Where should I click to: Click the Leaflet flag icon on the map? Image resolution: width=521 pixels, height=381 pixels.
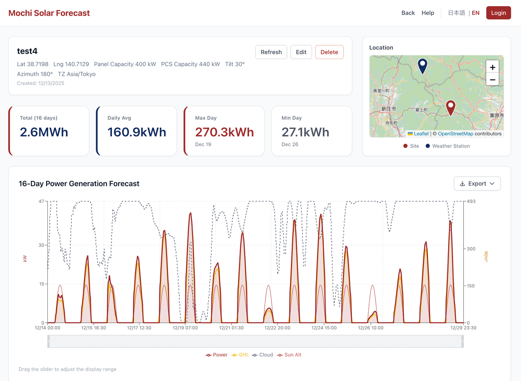[x=411, y=134]
